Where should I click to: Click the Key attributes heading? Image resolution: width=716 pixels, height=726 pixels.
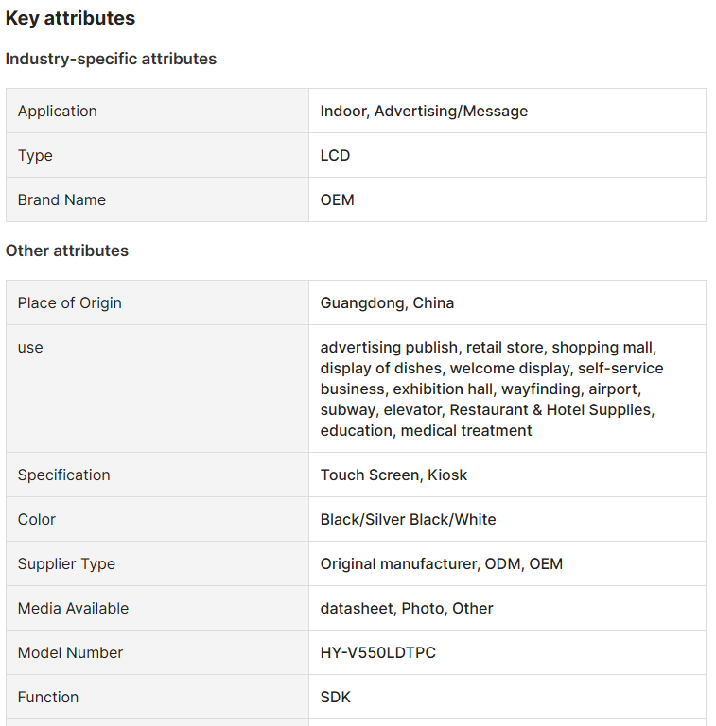coord(70,18)
